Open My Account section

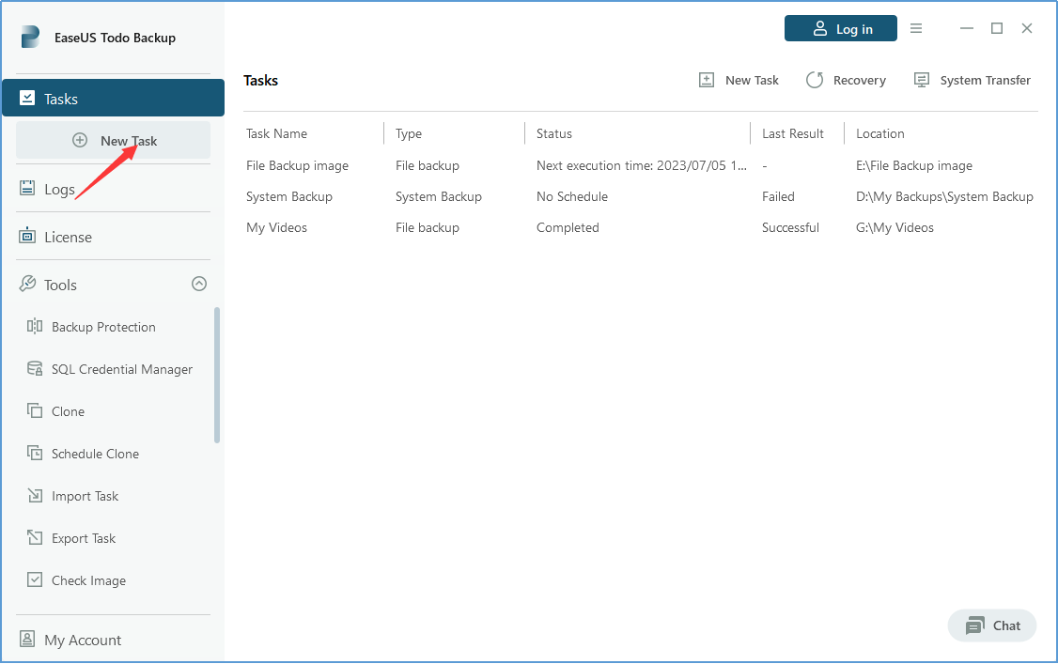coord(83,639)
